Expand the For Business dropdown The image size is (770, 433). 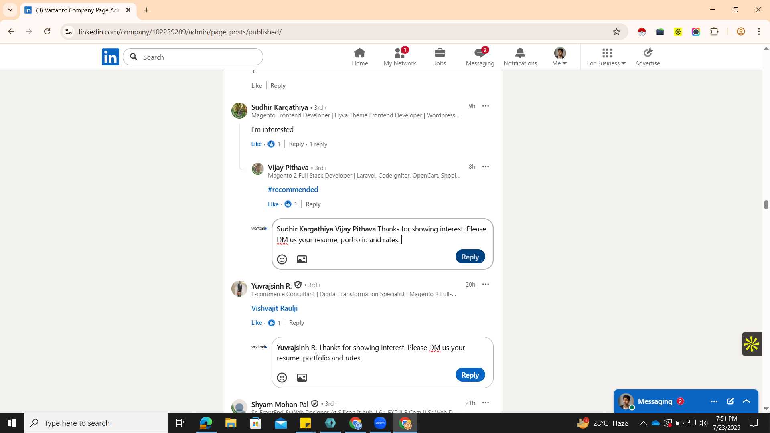[606, 57]
